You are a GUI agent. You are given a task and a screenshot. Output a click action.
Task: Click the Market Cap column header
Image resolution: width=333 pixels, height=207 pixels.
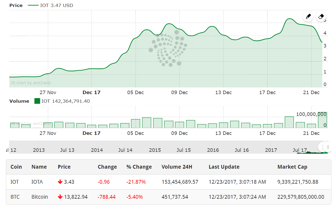pos(292,167)
